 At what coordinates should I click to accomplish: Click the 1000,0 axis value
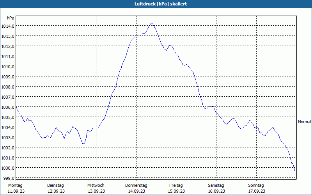[7, 168]
